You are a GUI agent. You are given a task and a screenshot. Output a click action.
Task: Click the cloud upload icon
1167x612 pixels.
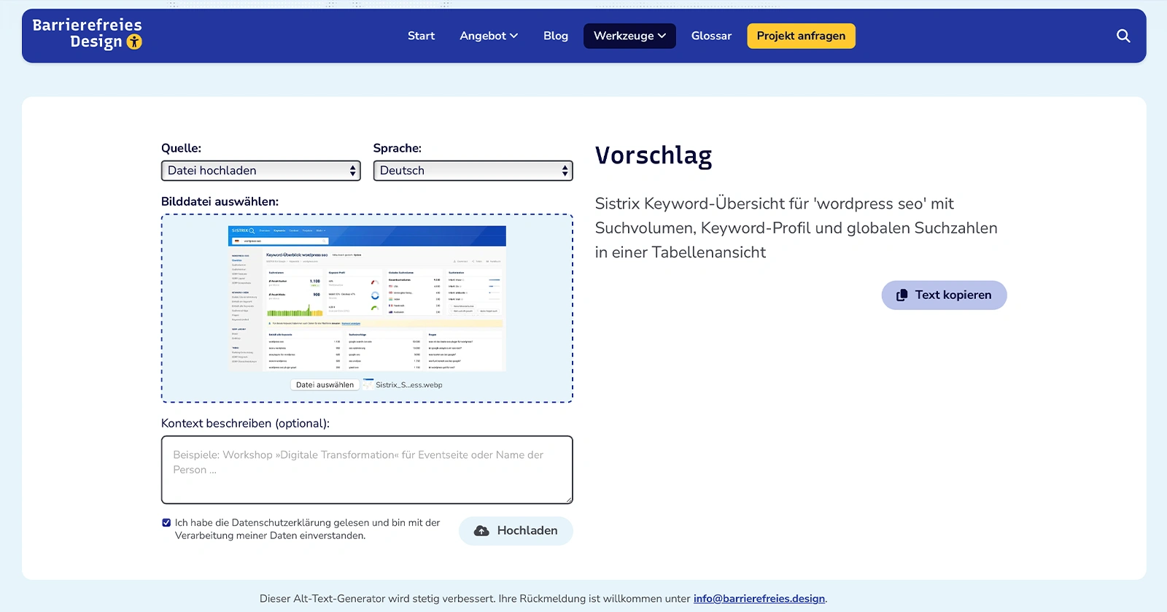tap(481, 531)
